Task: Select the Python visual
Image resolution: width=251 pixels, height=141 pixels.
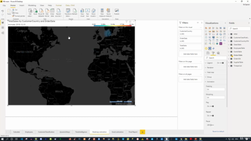Action: pyautogui.click(x=224, y=40)
